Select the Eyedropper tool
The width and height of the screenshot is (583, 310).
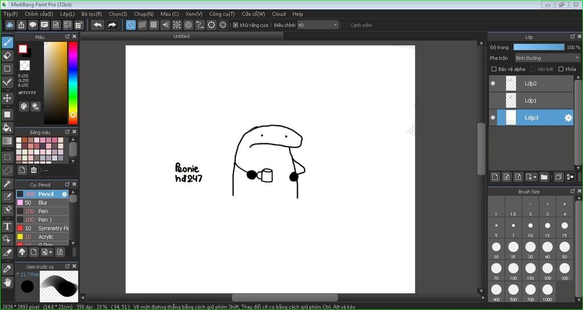[x=7, y=269]
